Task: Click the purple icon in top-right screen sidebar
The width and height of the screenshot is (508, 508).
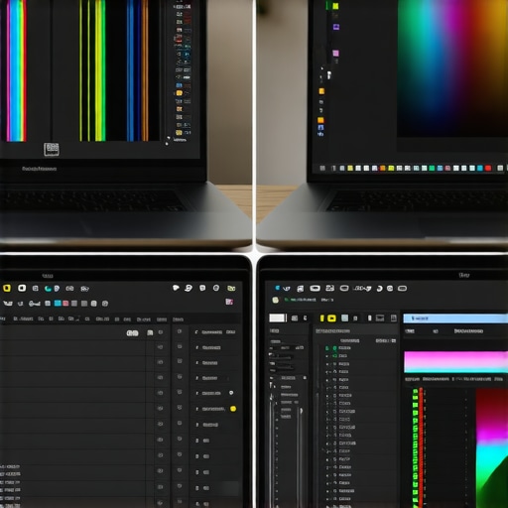Action: (336, 27)
